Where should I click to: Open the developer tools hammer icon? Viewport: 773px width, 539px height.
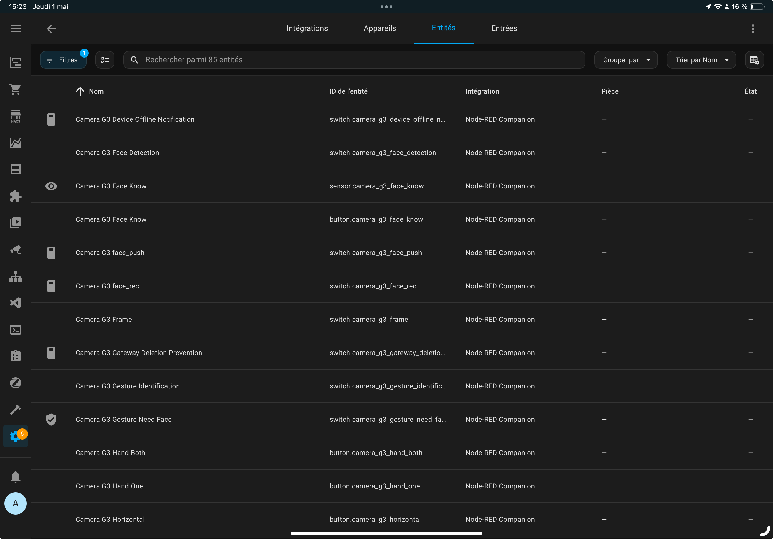point(16,410)
